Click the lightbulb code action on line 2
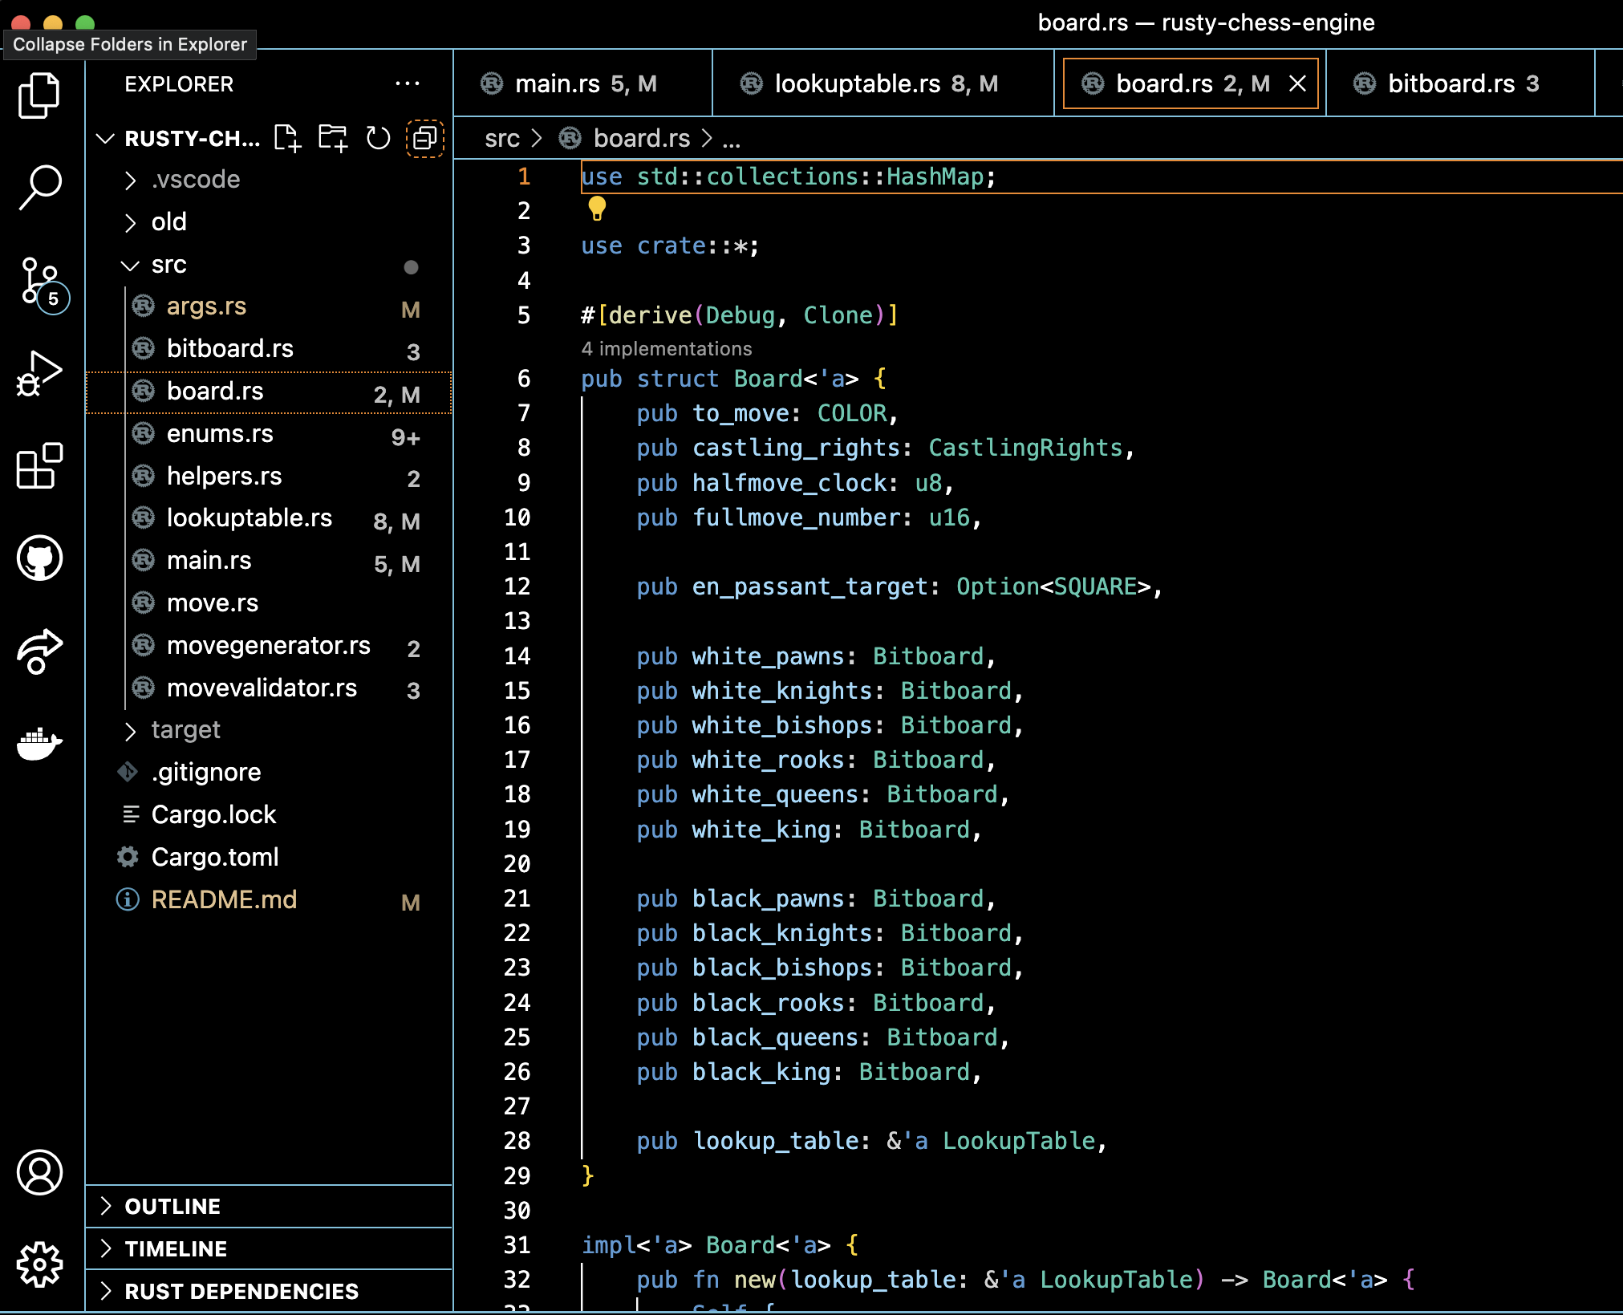The width and height of the screenshot is (1623, 1315). click(x=597, y=209)
